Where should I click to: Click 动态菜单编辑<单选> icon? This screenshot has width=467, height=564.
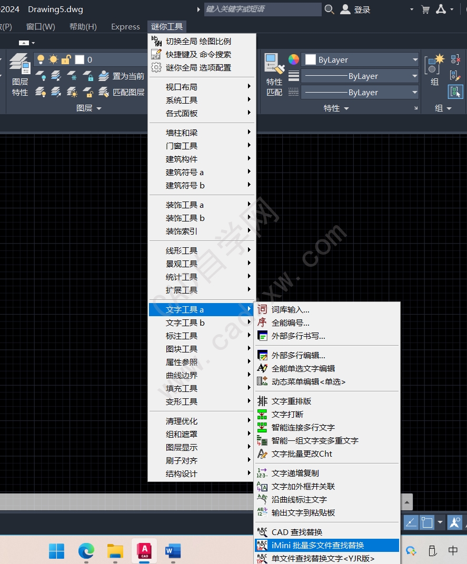coord(262,381)
